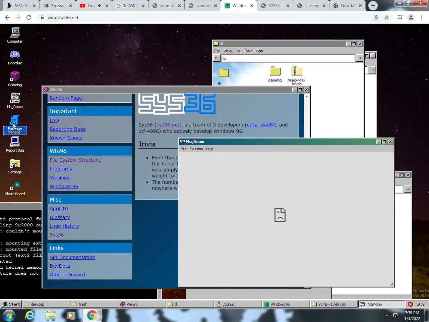Click the dl window address bar field
This screenshot has width=429, height=322.
pyautogui.click(x=288, y=58)
